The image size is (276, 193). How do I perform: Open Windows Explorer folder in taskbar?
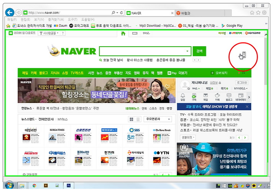(x=22, y=185)
